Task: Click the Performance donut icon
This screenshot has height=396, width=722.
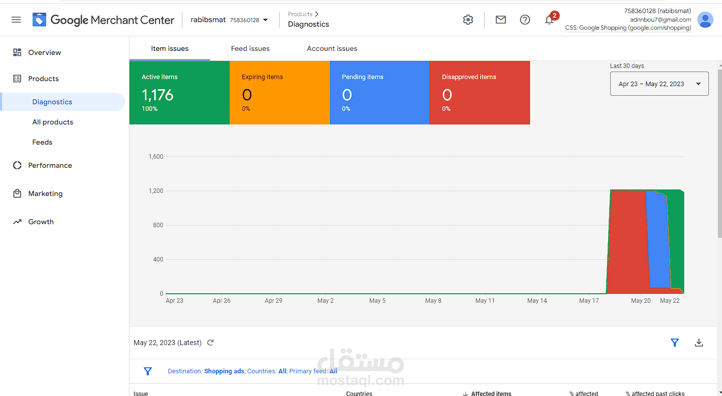Action: pyautogui.click(x=17, y=165)
